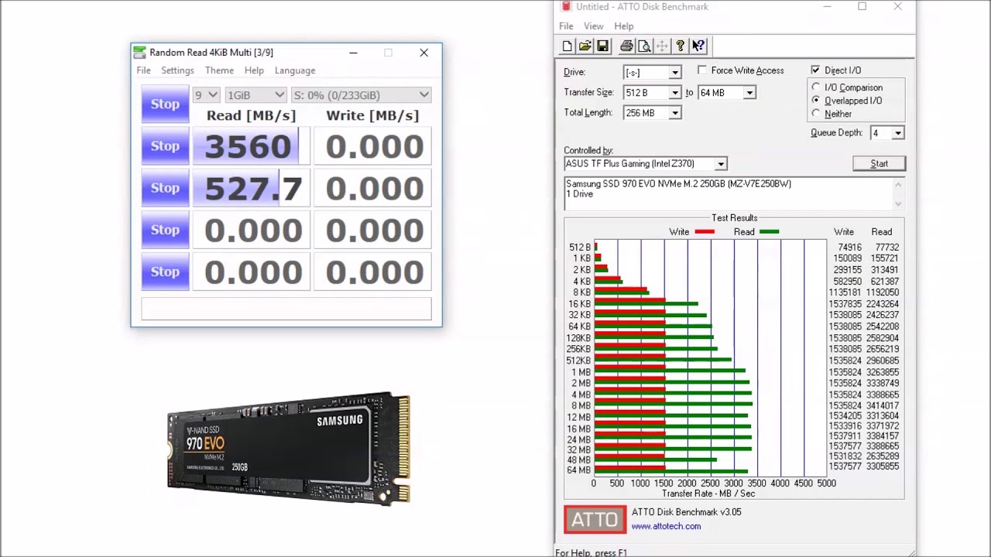Viewport: 991px width, 557px height.
Task: Minimize the CrystalDiskMark window
Action: [353, 53]
